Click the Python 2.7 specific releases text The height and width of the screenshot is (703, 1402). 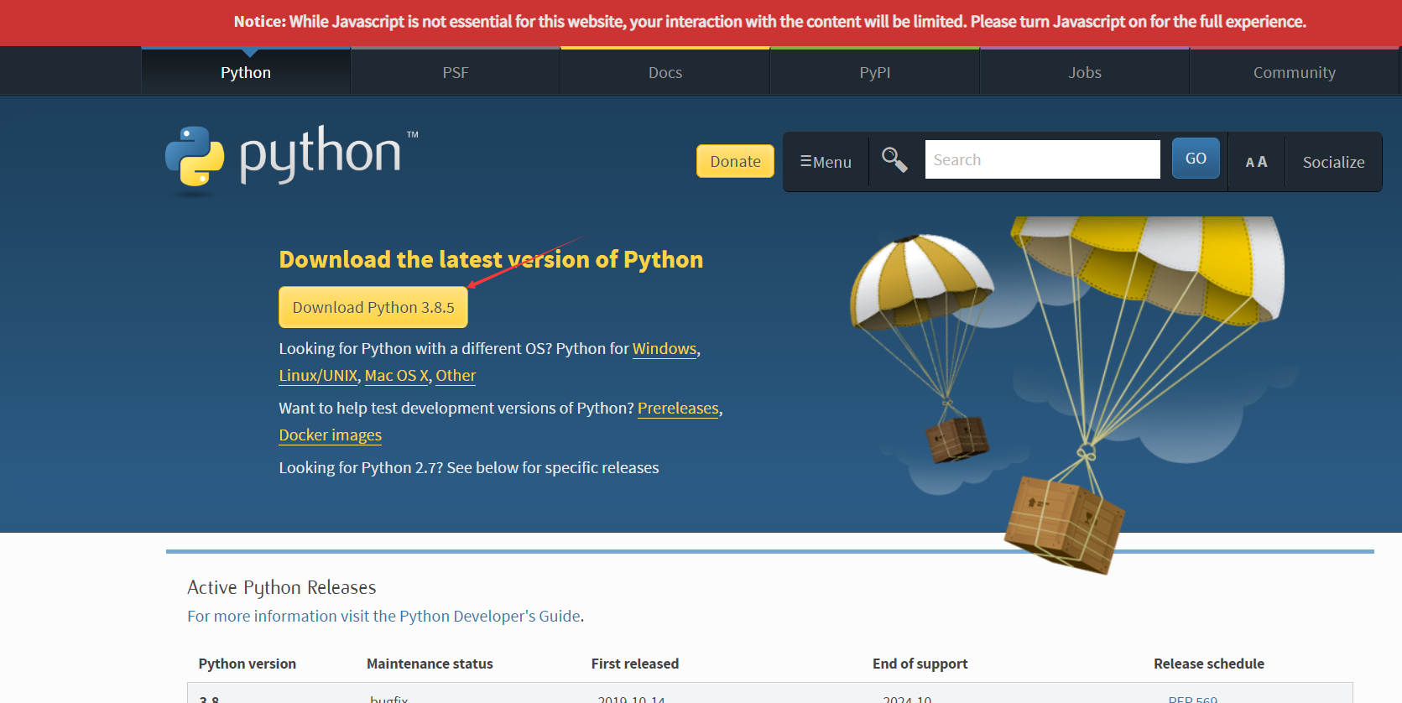point(469,467)
